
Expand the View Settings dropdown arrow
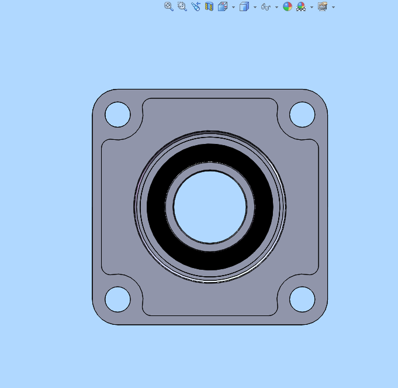[x=333, y=8]
